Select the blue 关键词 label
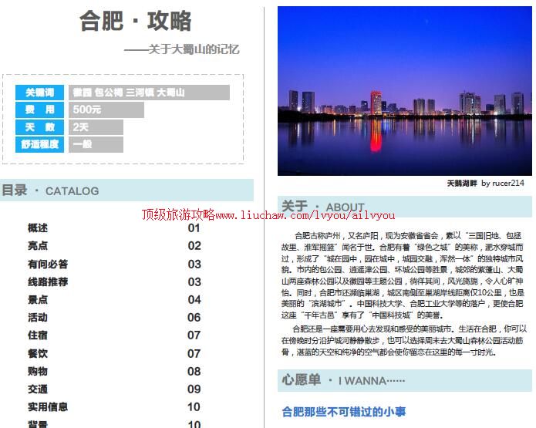This screenshot has height=428, width=536. [40, 93]
